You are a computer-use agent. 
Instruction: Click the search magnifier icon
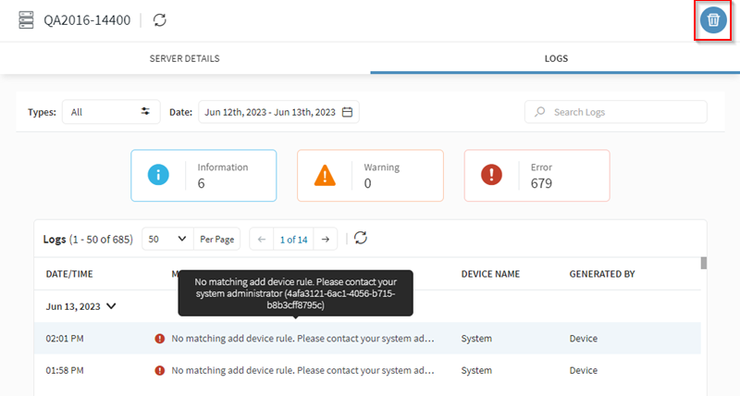tap(540, 112)
